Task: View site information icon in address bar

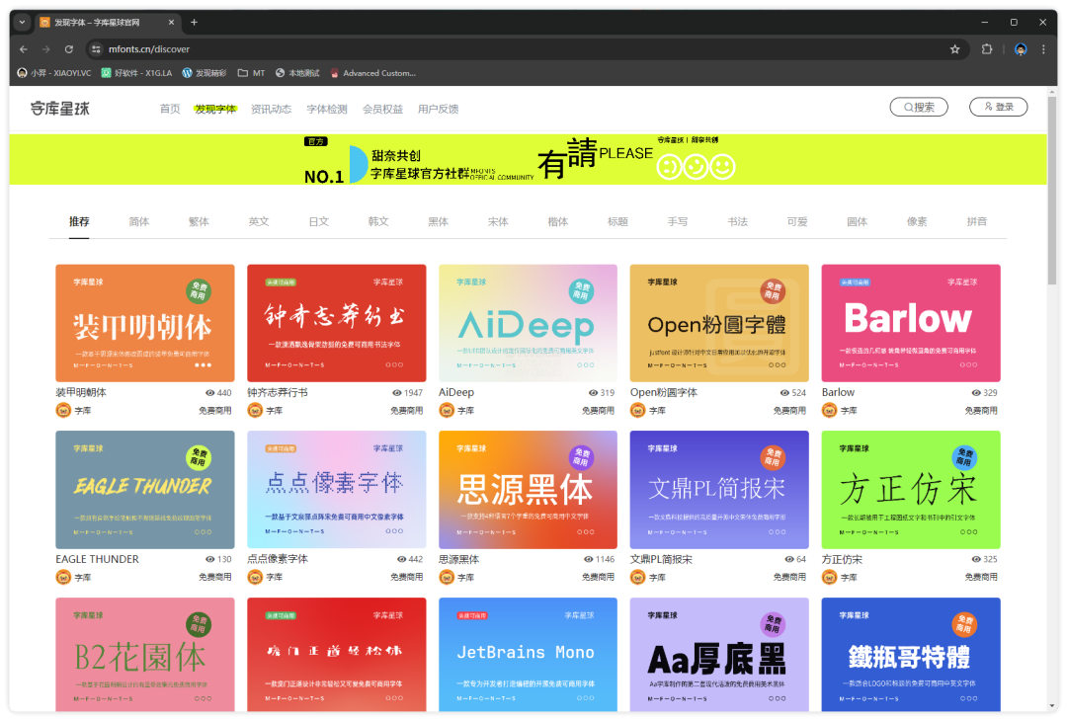Action: pos(96,49)
